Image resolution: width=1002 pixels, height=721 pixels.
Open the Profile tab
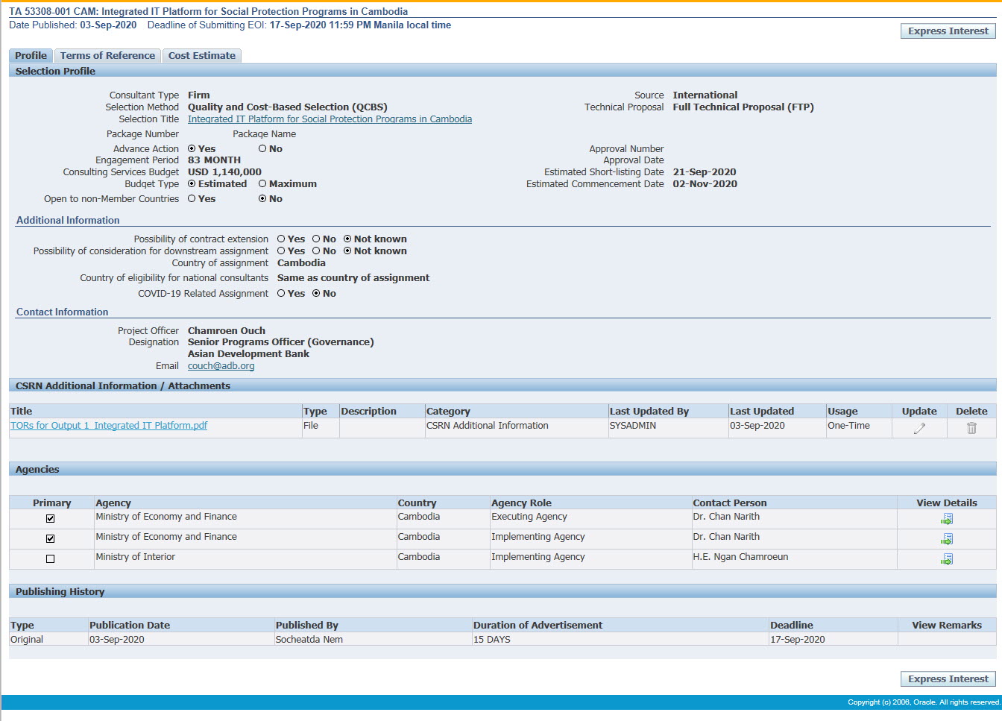[31, 56]
